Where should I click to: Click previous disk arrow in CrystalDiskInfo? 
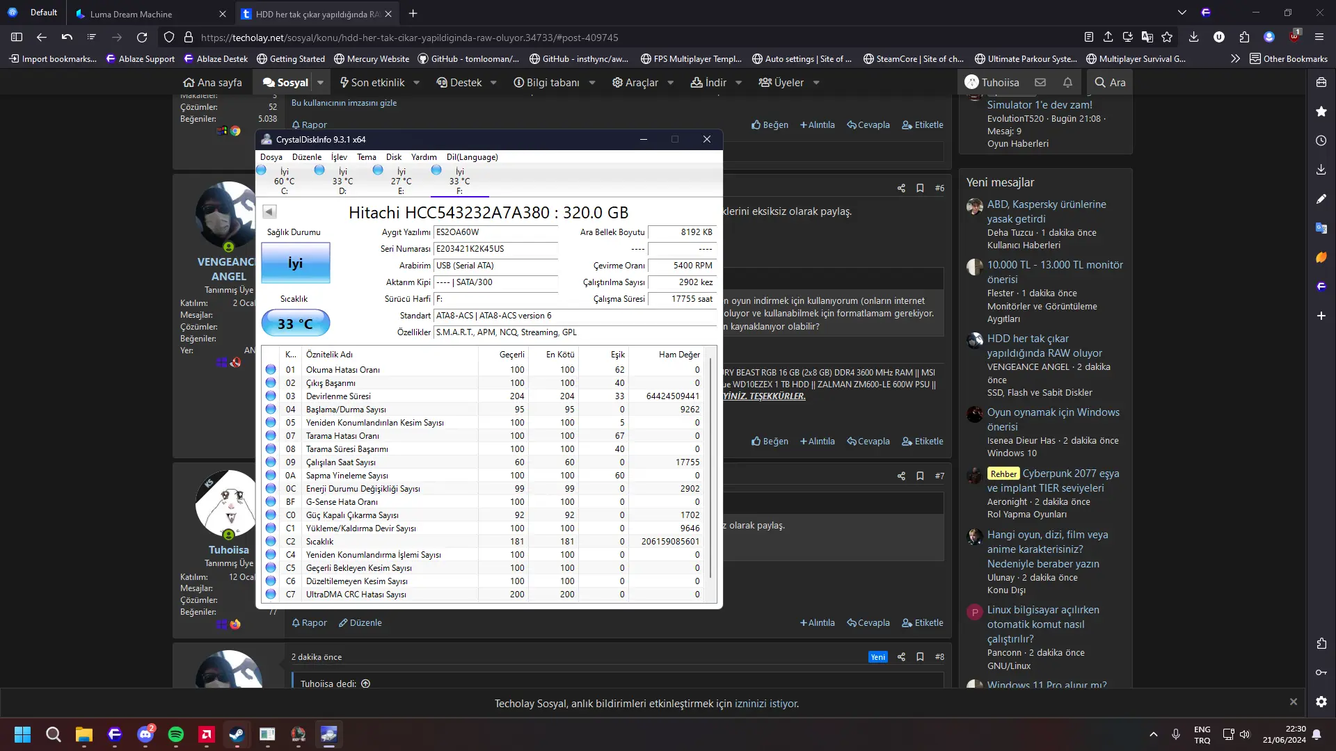(269, 211)
